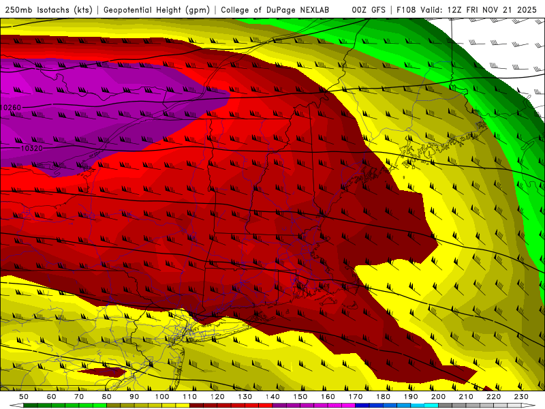Click the 170 value on the color scale

coord(356,397)
